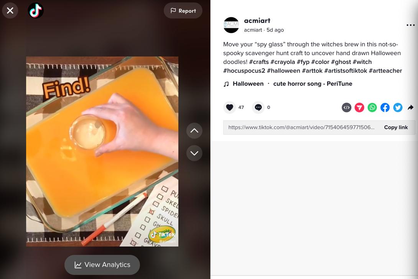Open the share arrow for more options

(411, 108)
